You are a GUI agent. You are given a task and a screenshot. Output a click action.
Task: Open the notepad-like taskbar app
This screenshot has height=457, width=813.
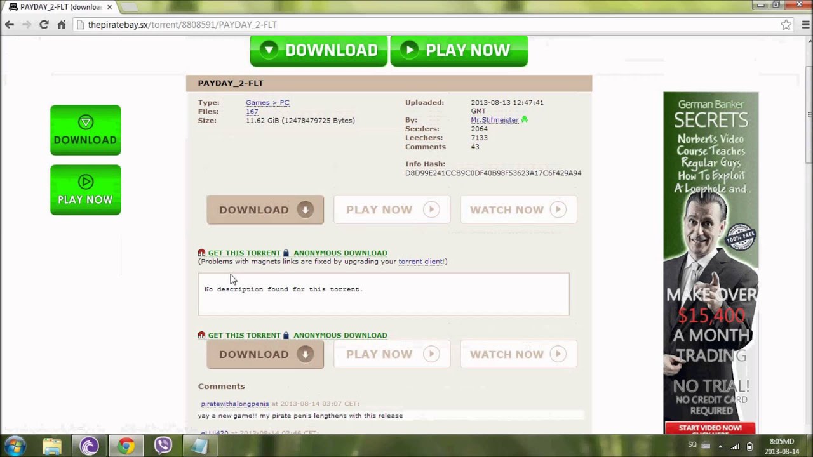tap(199, 446)
